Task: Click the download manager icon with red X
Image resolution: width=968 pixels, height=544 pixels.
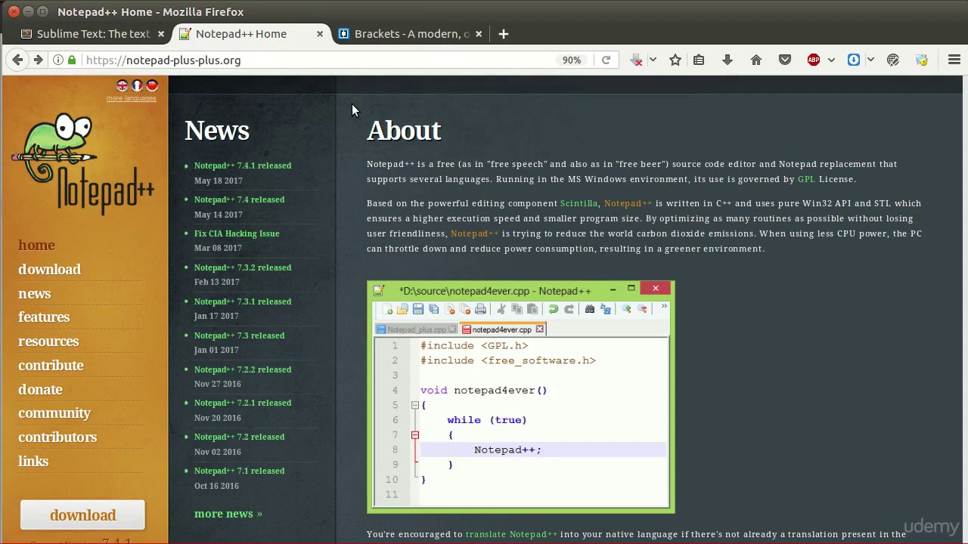Action: tap(636, 60)
